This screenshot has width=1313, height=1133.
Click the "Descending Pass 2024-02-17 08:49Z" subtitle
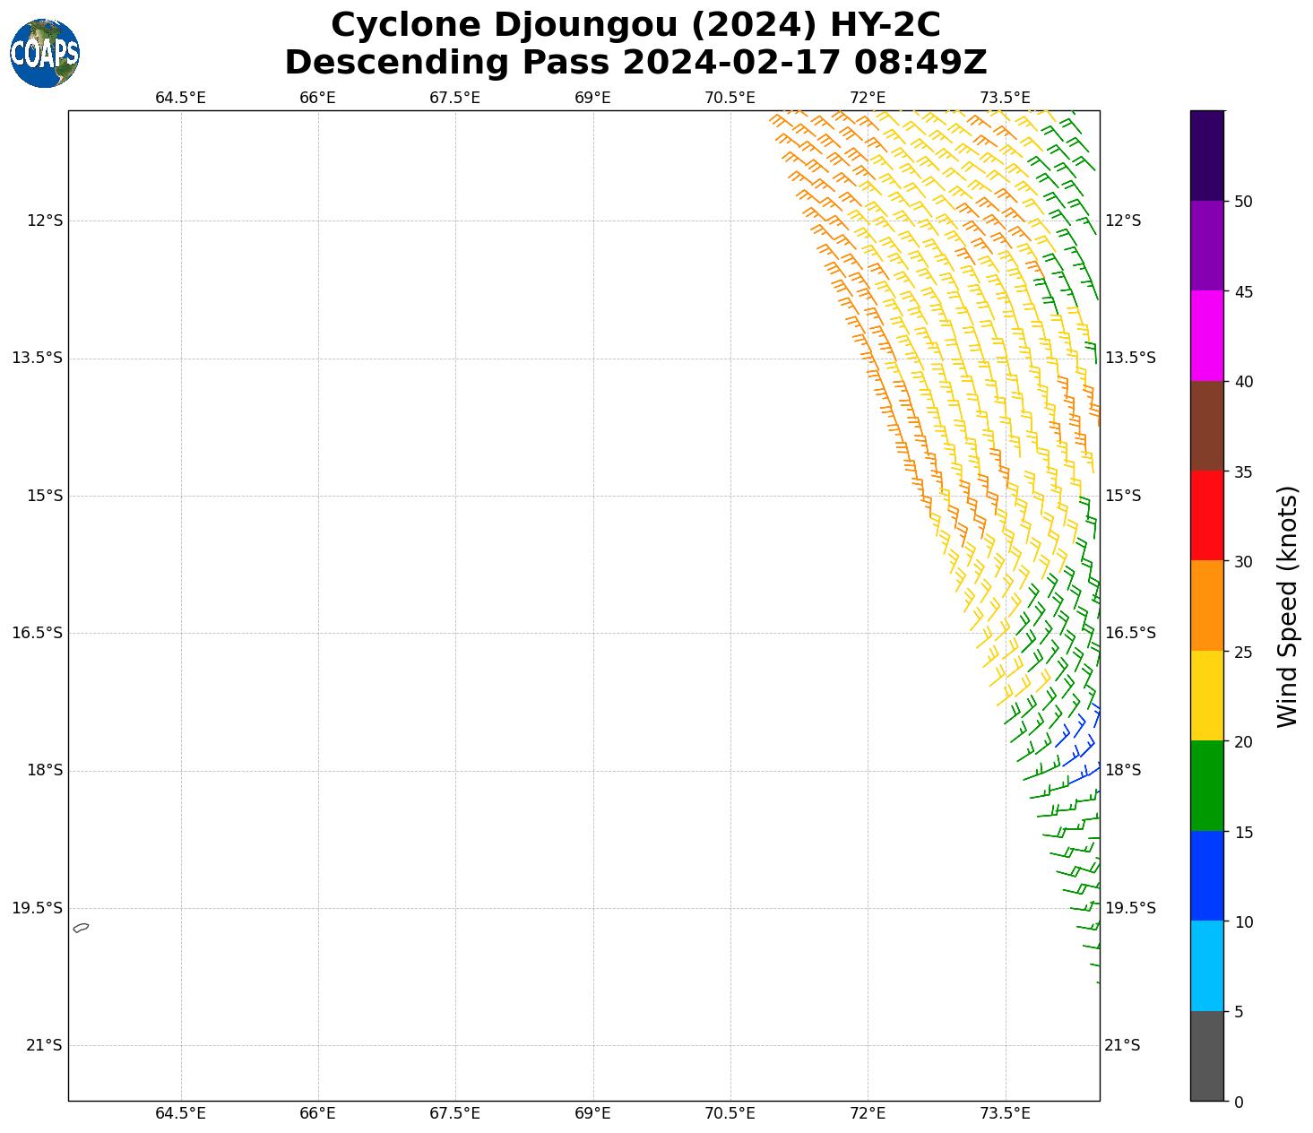(x=635, y=63)
